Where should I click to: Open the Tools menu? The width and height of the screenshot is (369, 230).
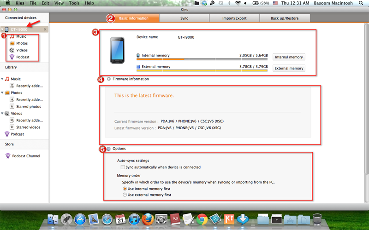tap(74, 3)
